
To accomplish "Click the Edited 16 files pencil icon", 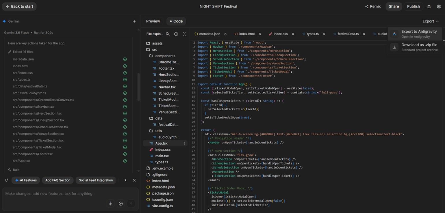I will click(10, 52).
